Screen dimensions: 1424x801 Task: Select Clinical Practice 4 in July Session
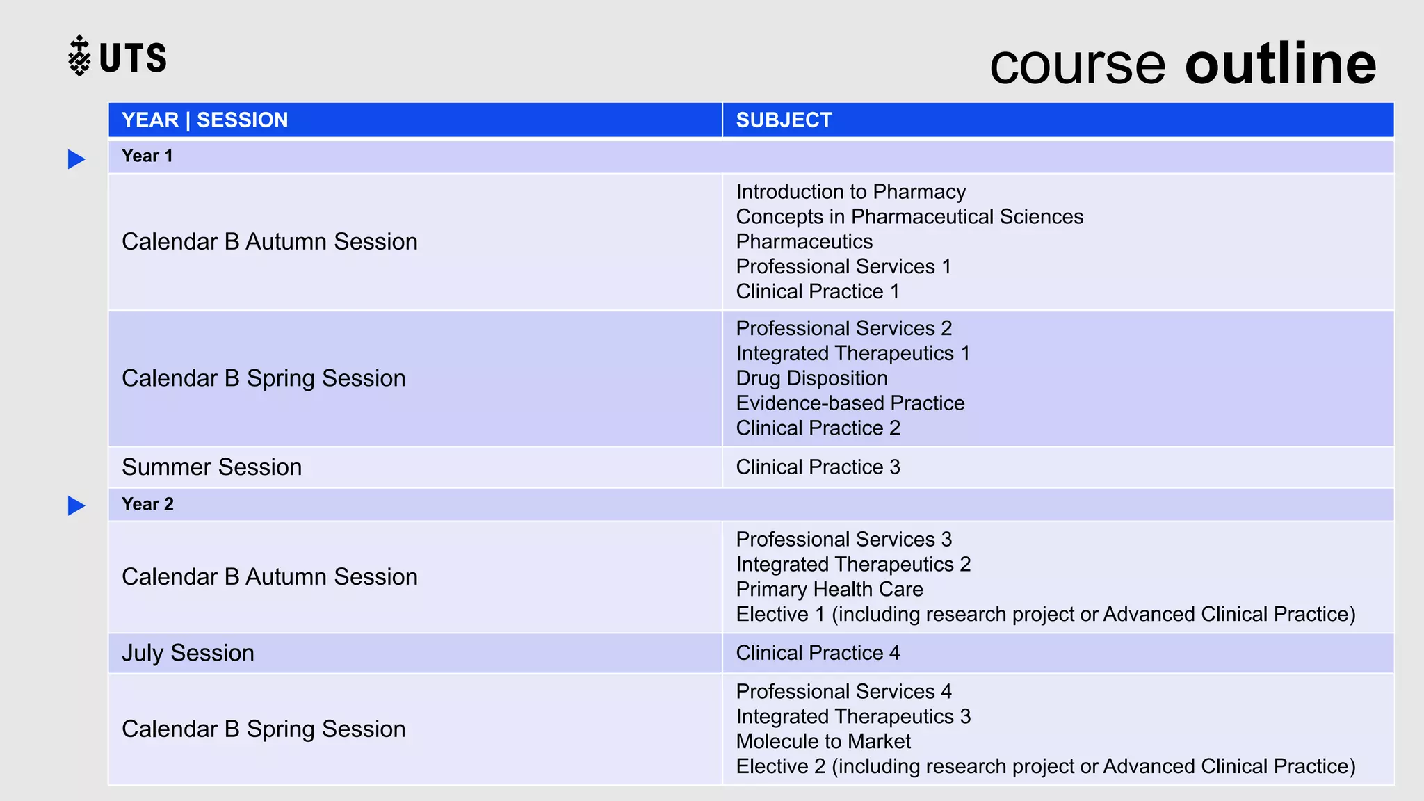click(818, 653)
